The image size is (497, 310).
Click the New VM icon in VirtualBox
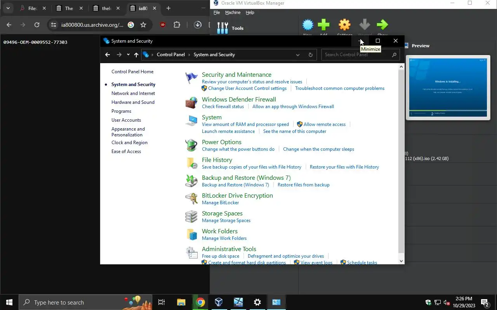point(308,25)
